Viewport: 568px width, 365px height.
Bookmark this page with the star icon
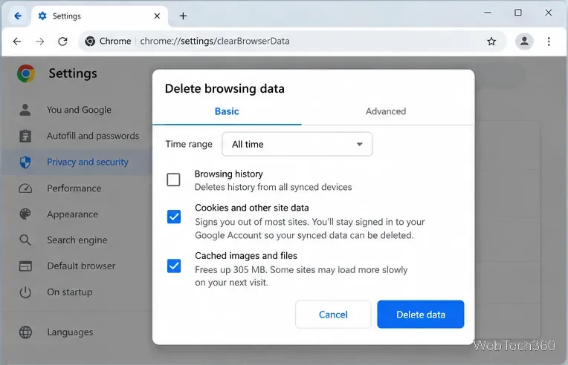point(491,42)
